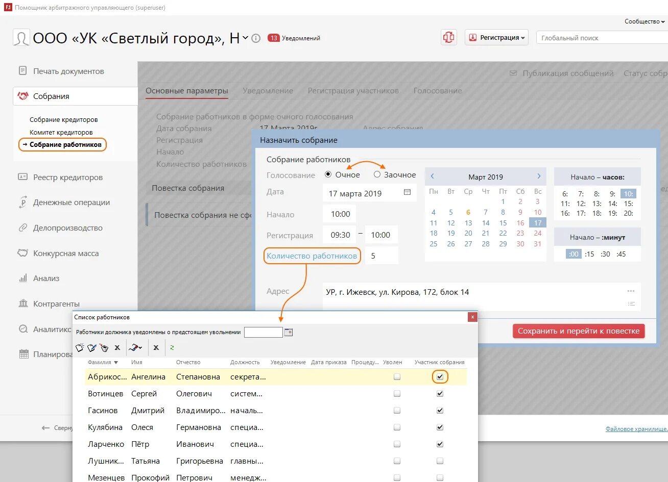Click the red 13 notifications badge
The width and height of the screenshot is (668, 482).
coord(273,38)
